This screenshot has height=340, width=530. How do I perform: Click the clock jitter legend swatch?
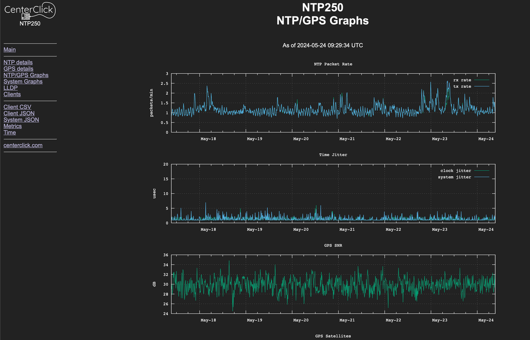click(482, 171)
